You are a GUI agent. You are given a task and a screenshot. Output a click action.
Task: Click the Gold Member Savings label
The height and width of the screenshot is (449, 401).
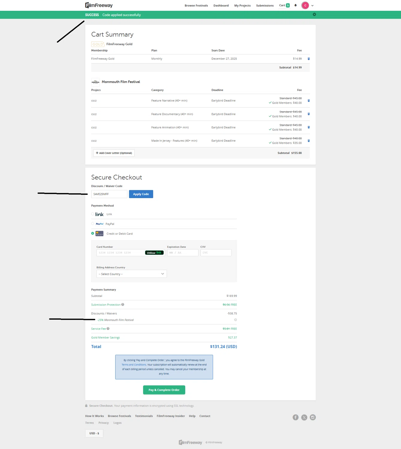(105, 337)
